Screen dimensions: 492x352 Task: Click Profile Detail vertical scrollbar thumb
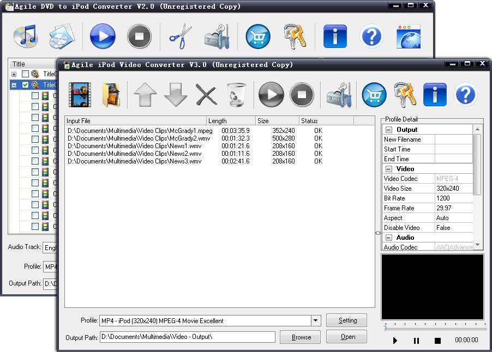point(477,165)
